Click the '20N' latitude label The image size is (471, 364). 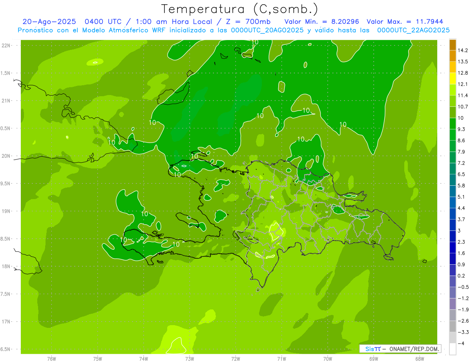pyautogui.click(x=6, y=156)
